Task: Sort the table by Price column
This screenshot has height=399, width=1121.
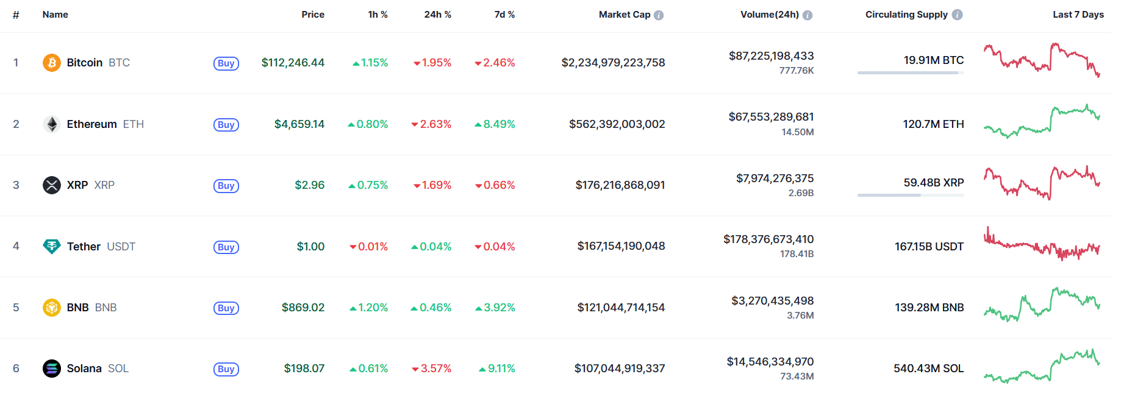Action: tap(313, 15)
